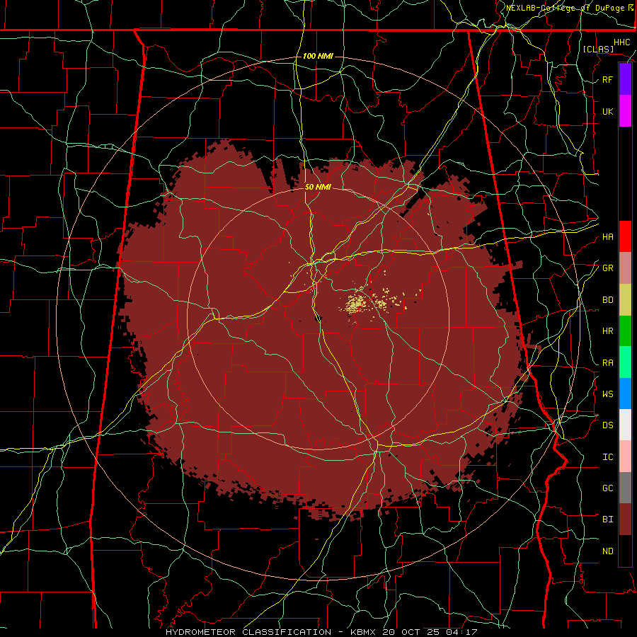Click the WS legend label
The height and width of the screenshot is (637, 637).
607,394
